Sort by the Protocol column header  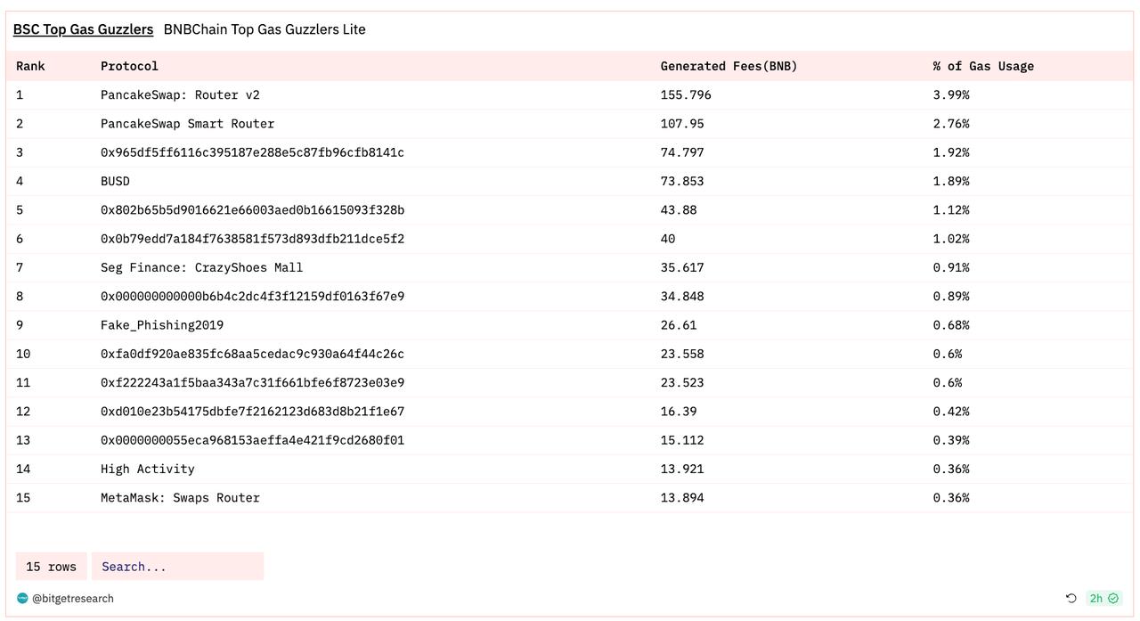[129, 66]
